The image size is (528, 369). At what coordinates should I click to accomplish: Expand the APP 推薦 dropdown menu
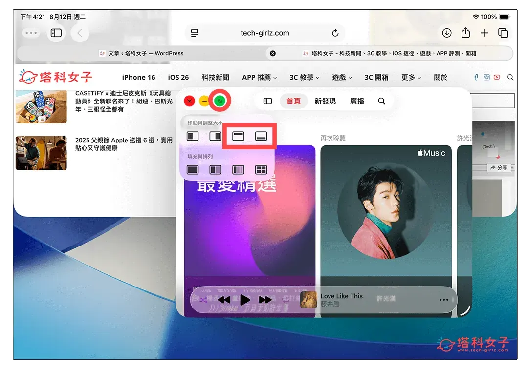[x=259, y=77]
